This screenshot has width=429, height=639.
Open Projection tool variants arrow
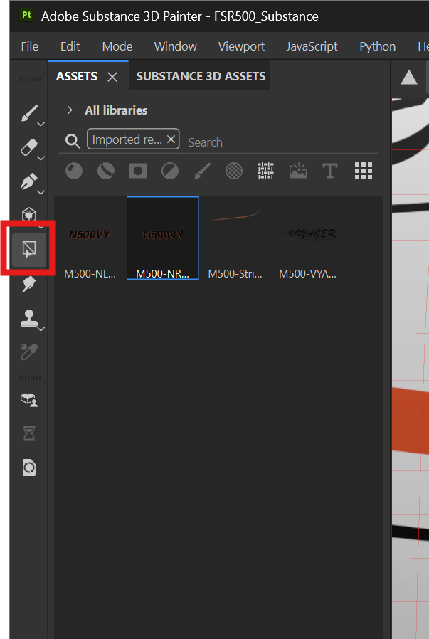[41, 192]
